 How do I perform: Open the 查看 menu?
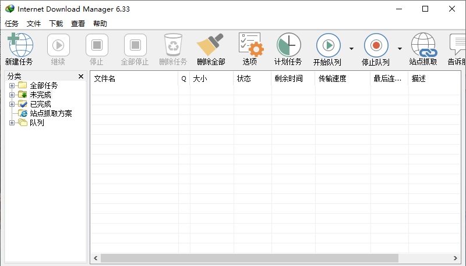(x=78, y=23)
